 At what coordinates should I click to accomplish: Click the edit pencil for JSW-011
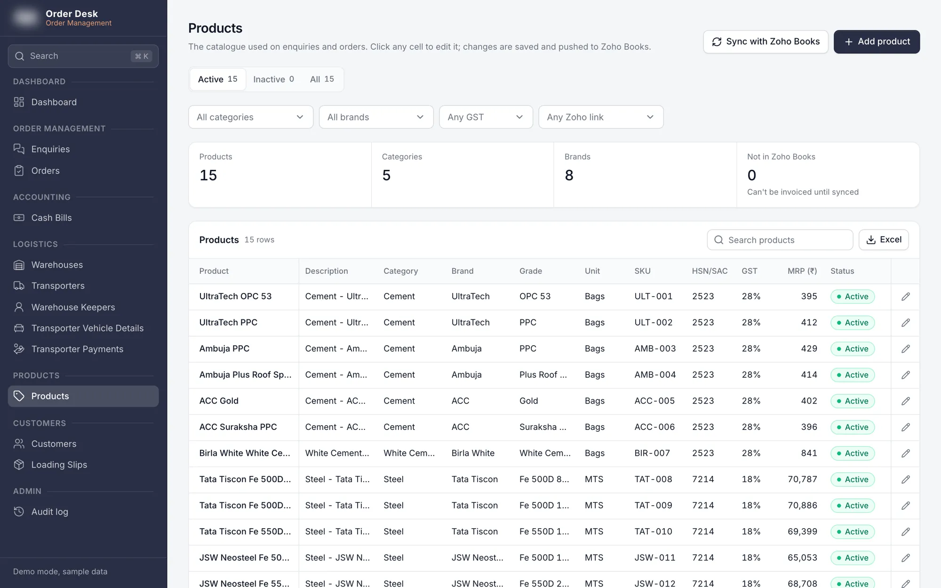coord(905,558)
